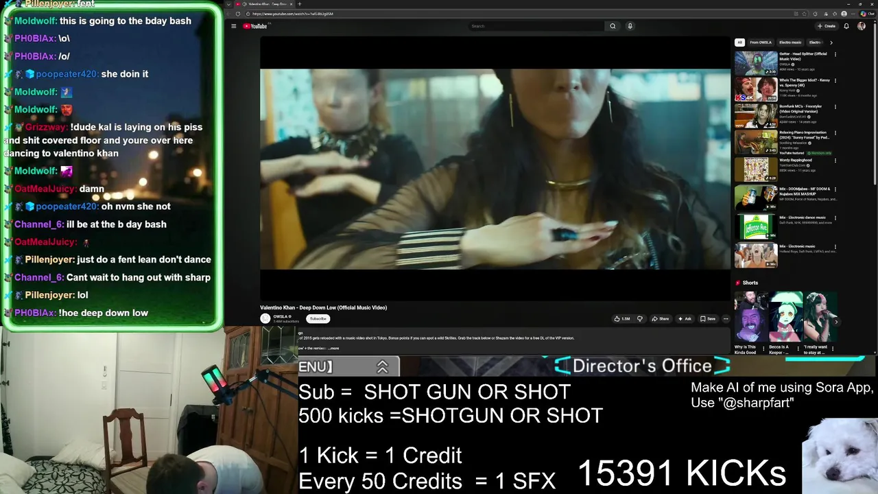Open options menu for Who's The Bigger Idiot video
Screen dimensions: 878x494
coord(835,80)
